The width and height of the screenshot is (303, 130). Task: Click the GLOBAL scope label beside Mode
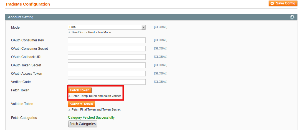click(x=161, y=27)
